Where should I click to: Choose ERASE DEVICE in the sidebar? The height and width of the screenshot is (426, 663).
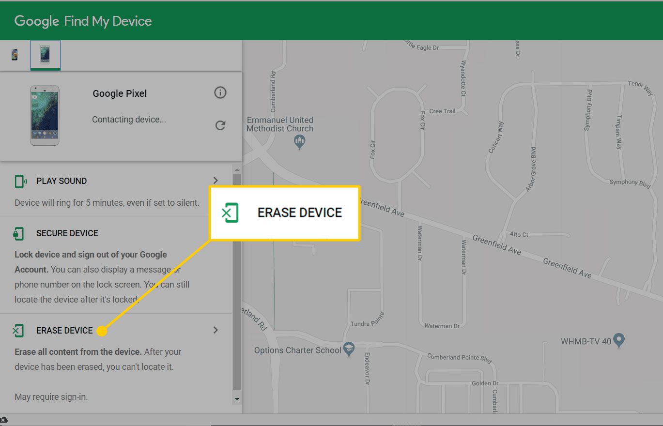[64, 331]
